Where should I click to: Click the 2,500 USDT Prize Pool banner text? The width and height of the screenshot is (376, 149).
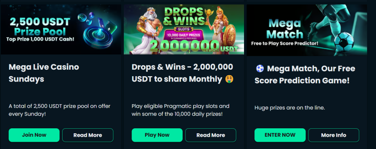40,26
